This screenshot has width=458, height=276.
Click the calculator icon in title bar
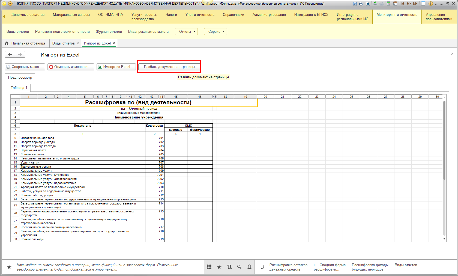pos(388,4)
